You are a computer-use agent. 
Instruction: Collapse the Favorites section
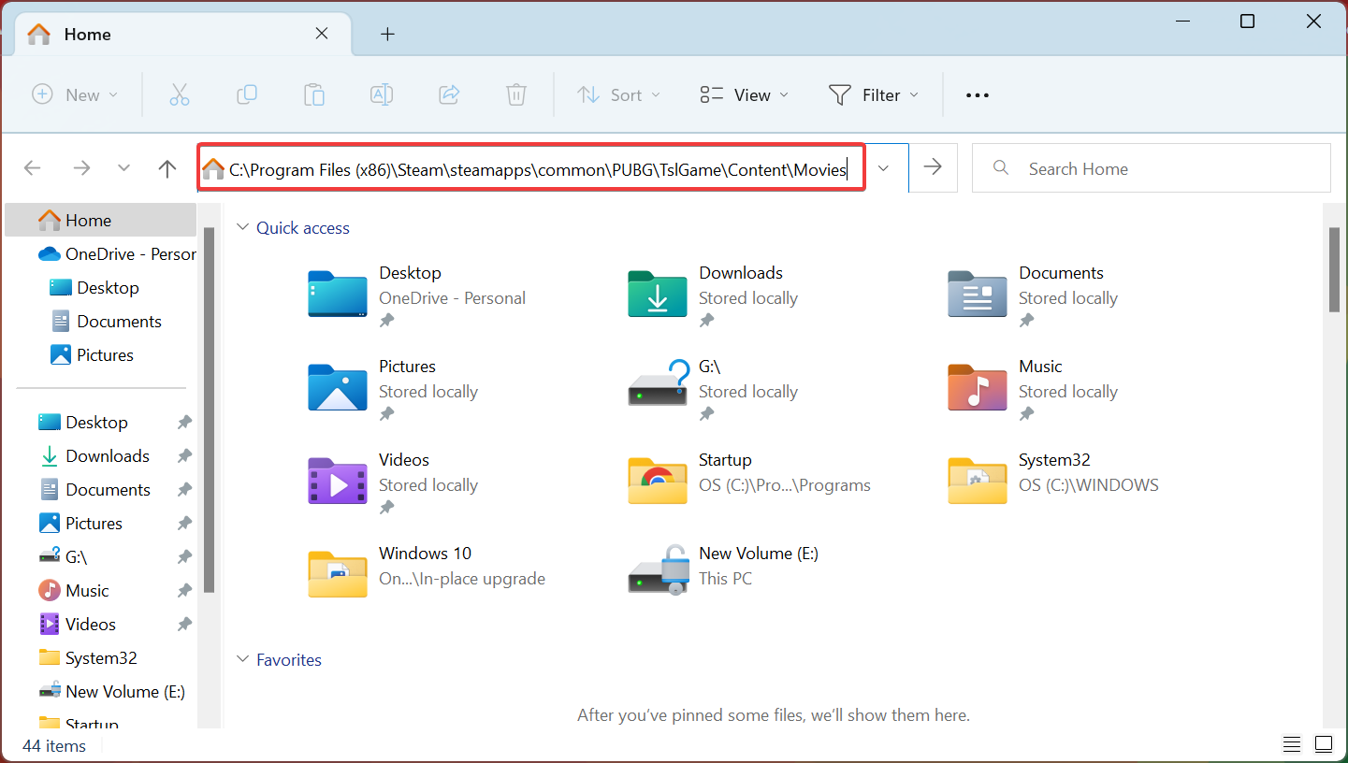point(243,659)
